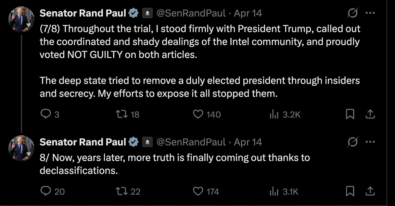
Task: Open more options for 7/8 tweet
Action: pyautogui.click(x=370, y=13)
